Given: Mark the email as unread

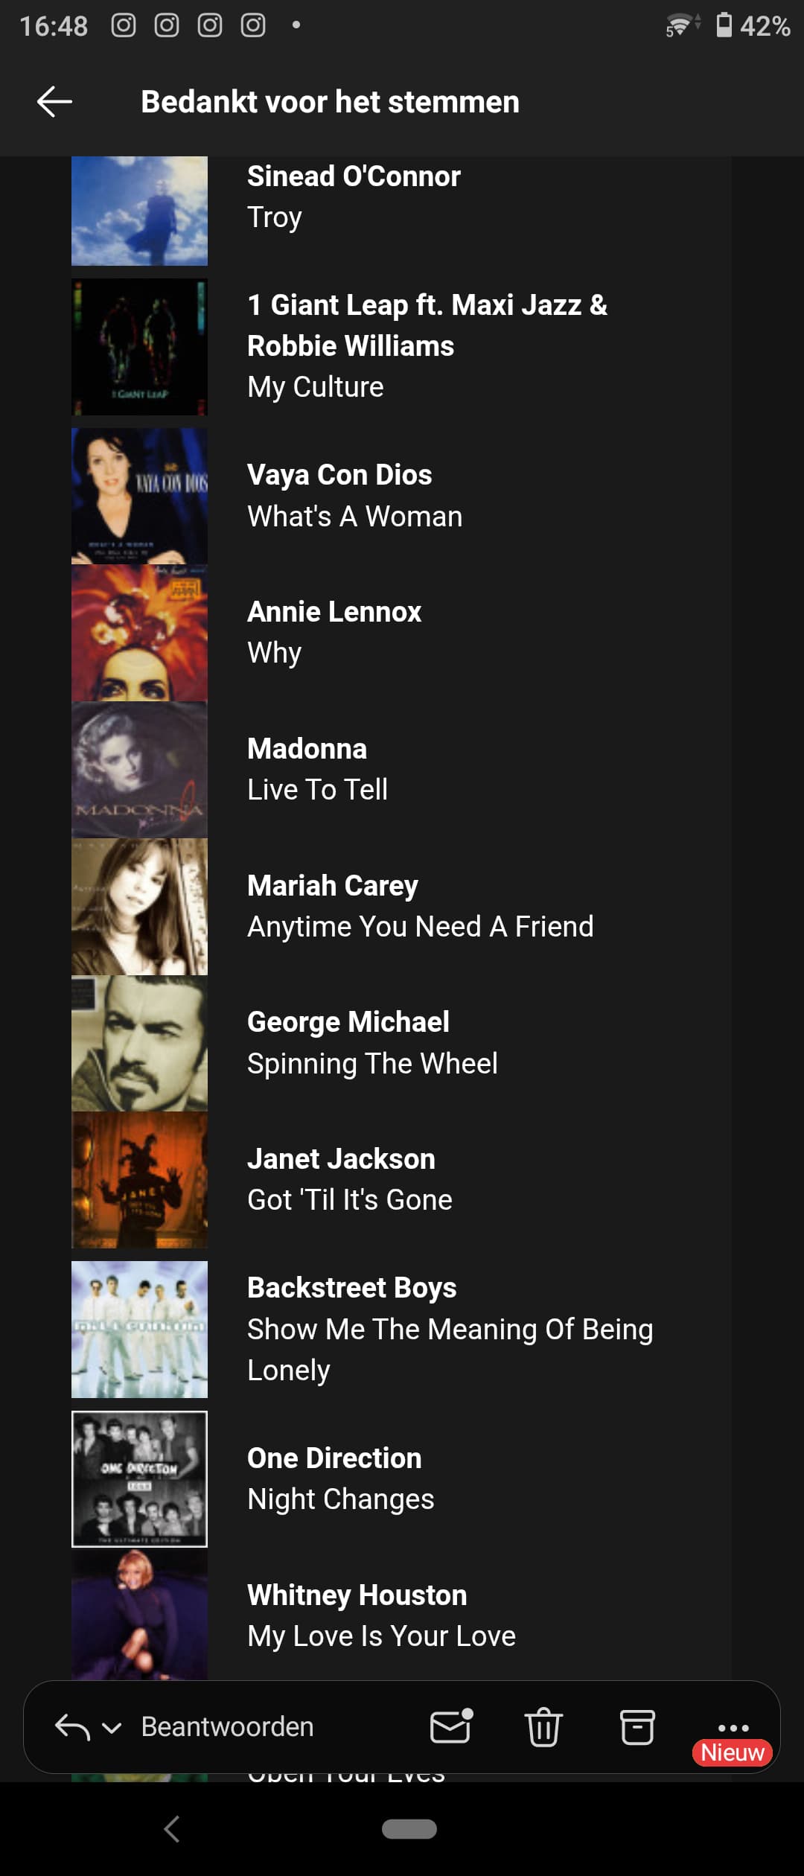Looking at the screenshot, I should [x=450, y=1726].
